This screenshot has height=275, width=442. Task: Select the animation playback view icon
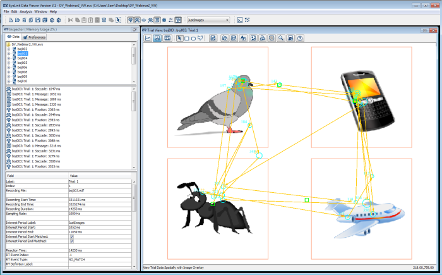pos(167,38)
